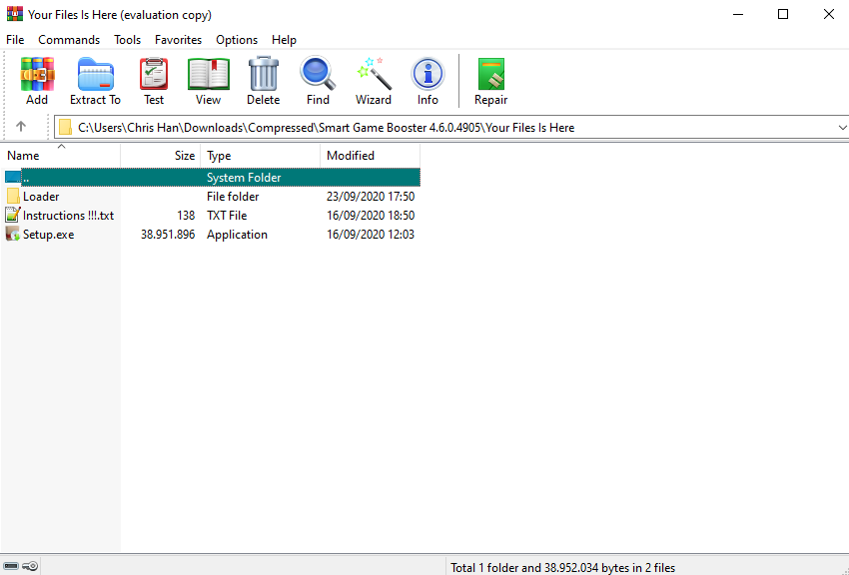Select the parent '..' folder icon

[x=13, y=177]
